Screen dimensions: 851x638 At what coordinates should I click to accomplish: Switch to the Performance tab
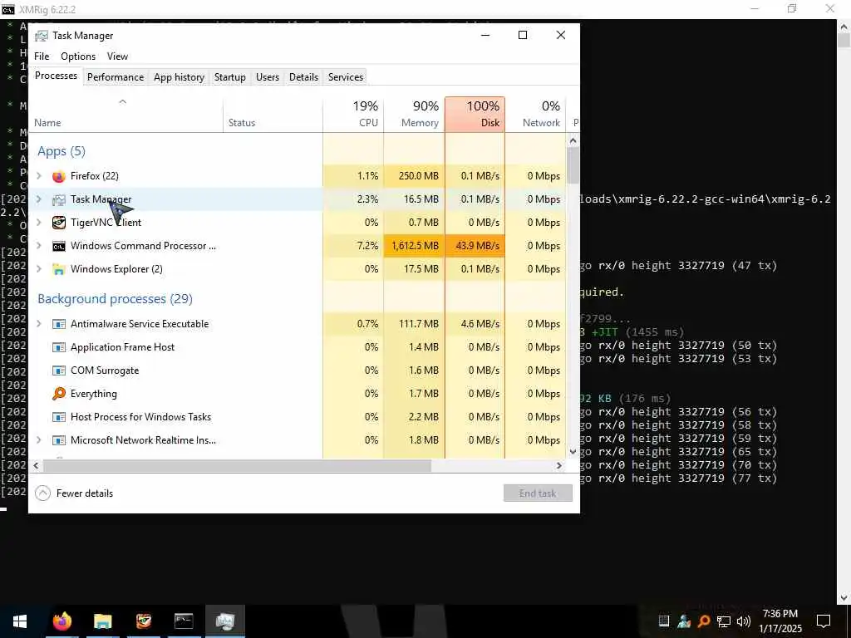(116, 77)
